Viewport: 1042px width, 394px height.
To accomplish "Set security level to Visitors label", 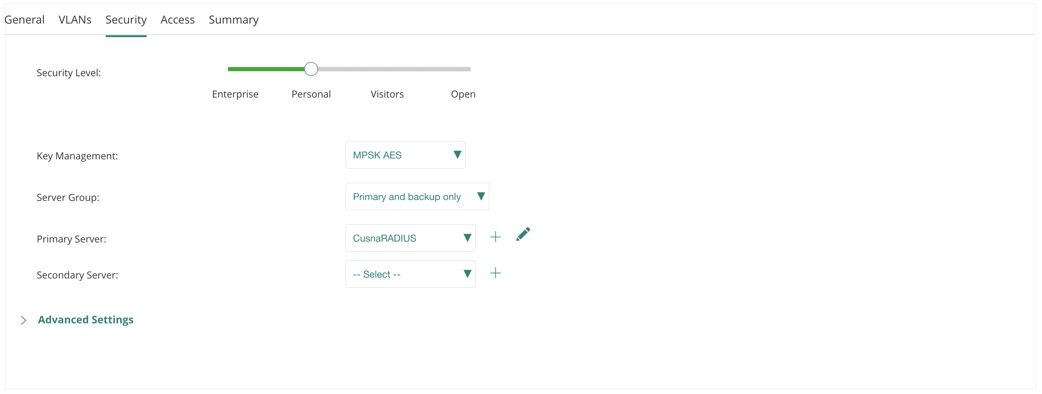I will click(x=387, y=94).
